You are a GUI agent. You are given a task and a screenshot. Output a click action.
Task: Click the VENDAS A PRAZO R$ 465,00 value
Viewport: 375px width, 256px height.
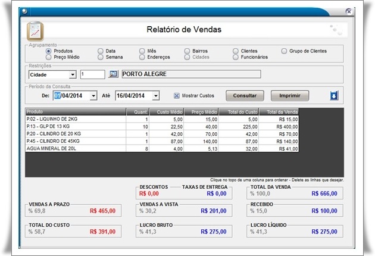click(x=102, y=211)
